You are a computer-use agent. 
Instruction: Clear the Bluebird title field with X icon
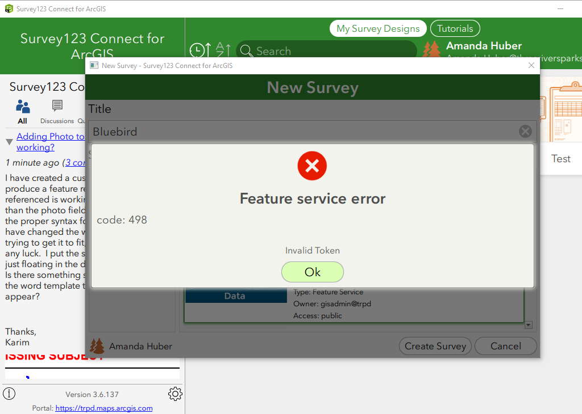click(525, 131)
